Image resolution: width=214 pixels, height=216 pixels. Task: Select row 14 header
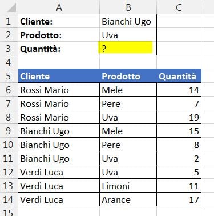click(9, 199)
